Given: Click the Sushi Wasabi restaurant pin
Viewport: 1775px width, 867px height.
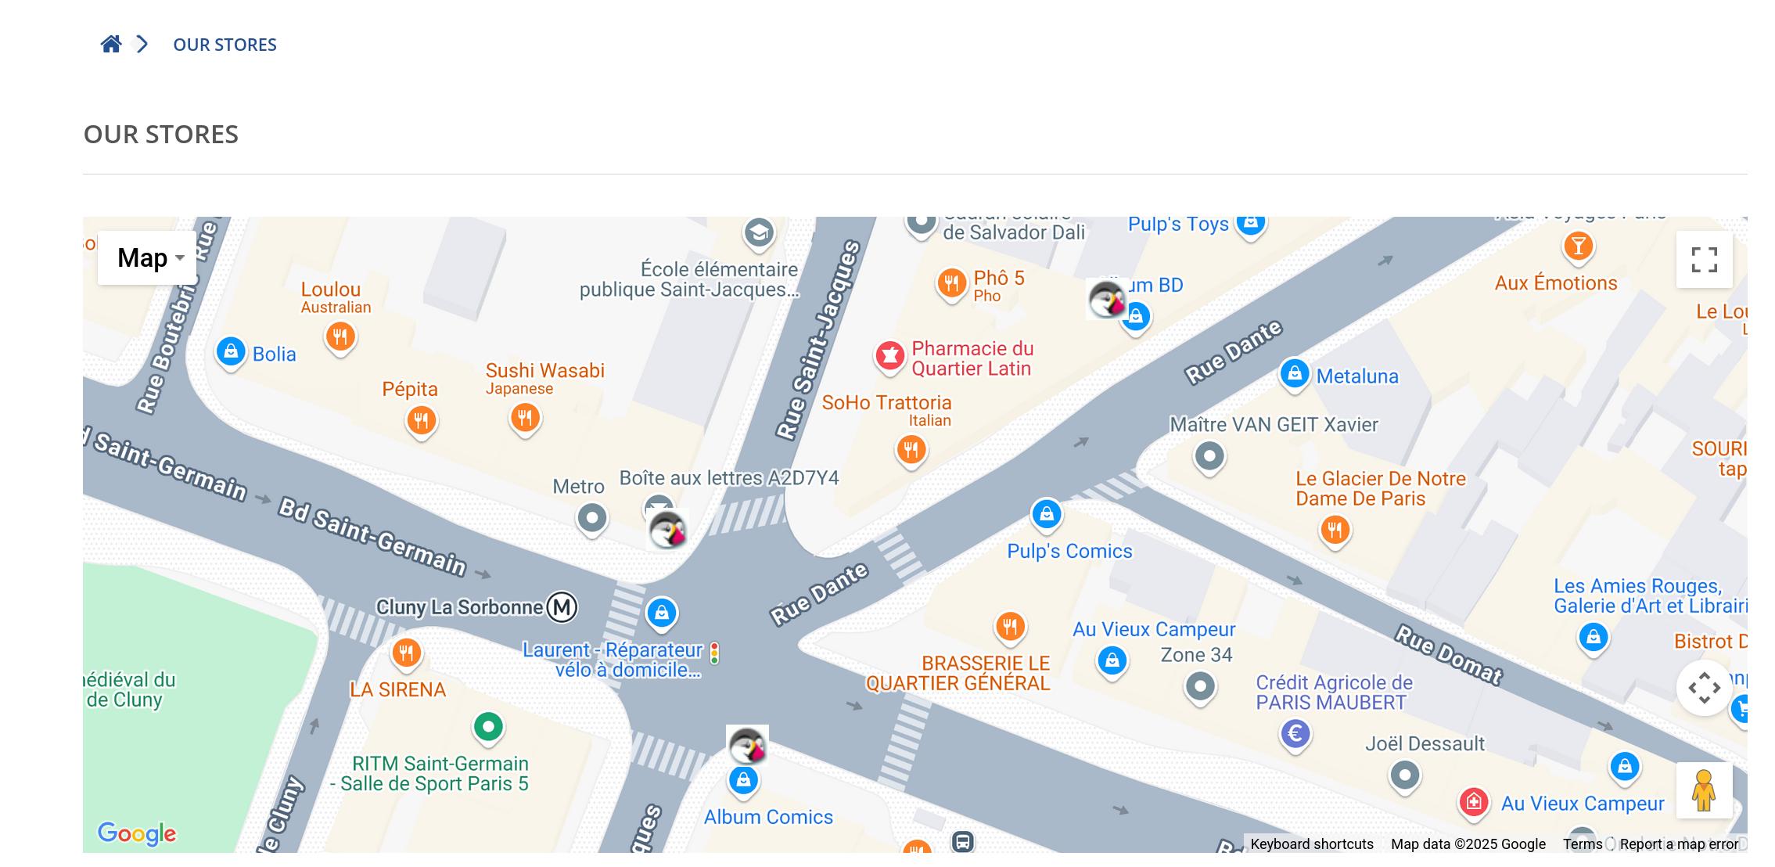Looking at the screenshot, I should tap(525, 419).
